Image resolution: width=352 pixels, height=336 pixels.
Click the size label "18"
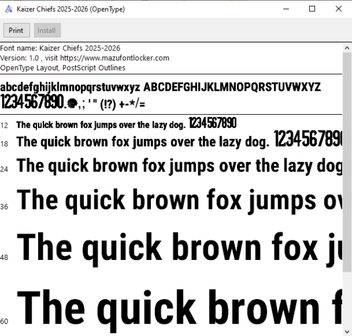(x=4, y=144)
